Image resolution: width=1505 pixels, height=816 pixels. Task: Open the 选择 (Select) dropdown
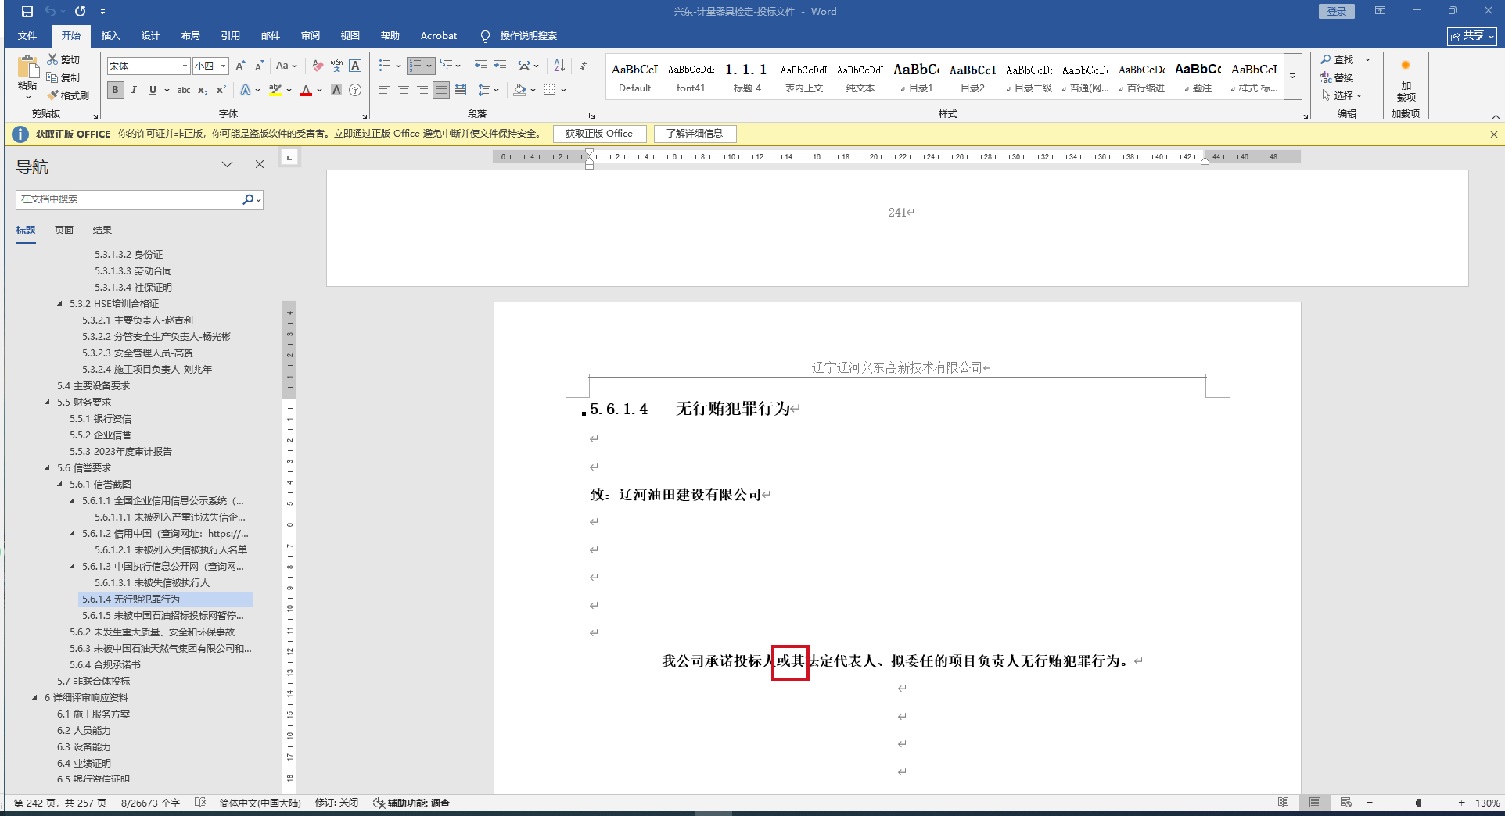tap(1342, 95)
